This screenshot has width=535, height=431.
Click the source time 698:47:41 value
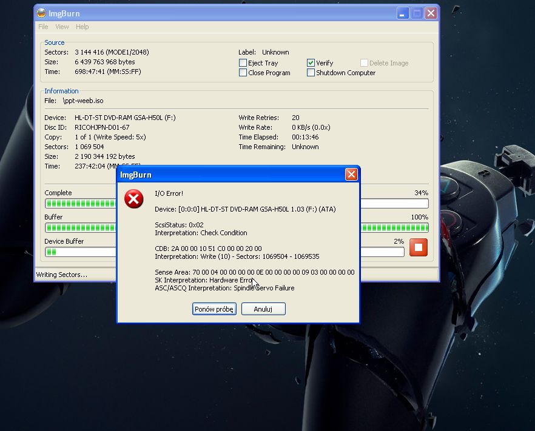tap(108, 72)
